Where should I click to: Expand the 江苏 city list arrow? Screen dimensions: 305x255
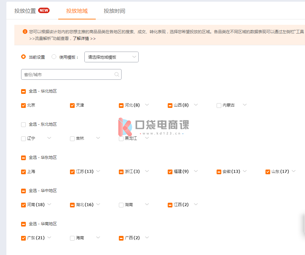pos(98,172)
